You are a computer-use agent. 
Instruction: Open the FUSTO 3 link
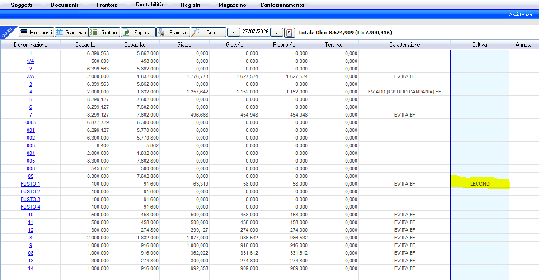coord(31,199)
